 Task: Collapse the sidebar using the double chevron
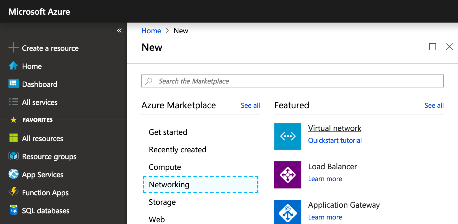tap(119, 30)
